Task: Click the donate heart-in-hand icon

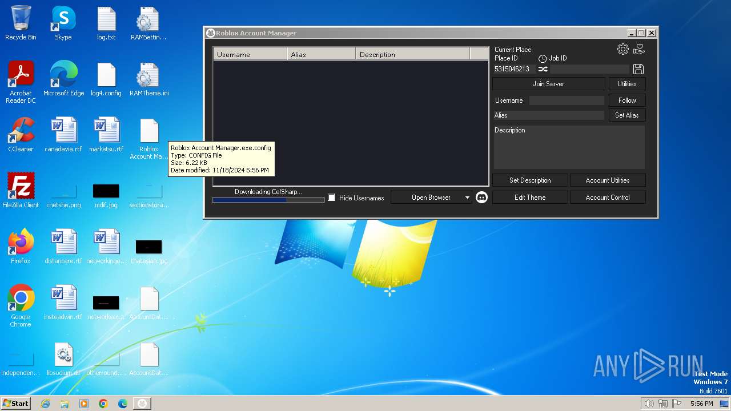Action: click(x=639, y=49)
